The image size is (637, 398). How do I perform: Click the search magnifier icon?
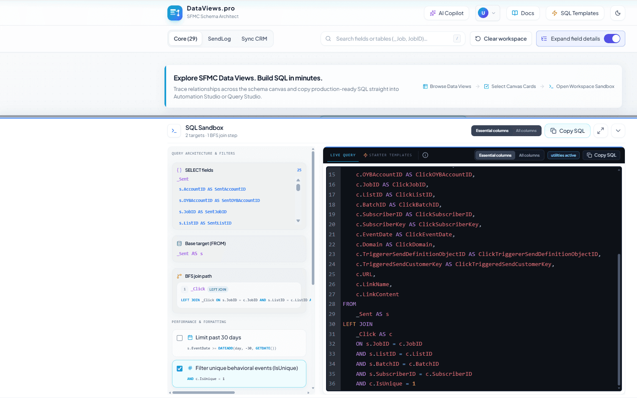pyautogui.click(x=329, y=39)
